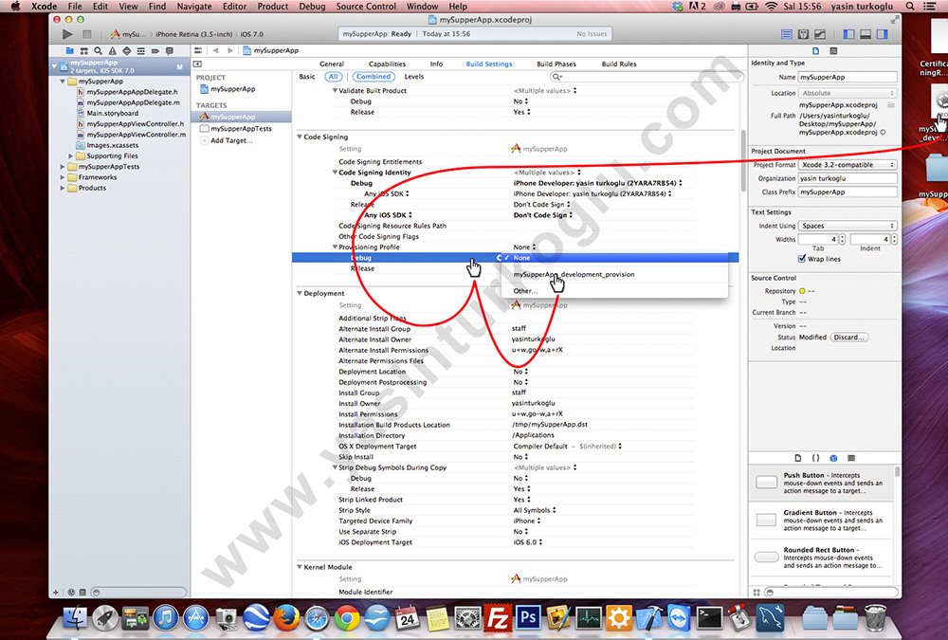
Task: Click the Stop button in Xcode toolbar
Action: [x=87, y=34]
